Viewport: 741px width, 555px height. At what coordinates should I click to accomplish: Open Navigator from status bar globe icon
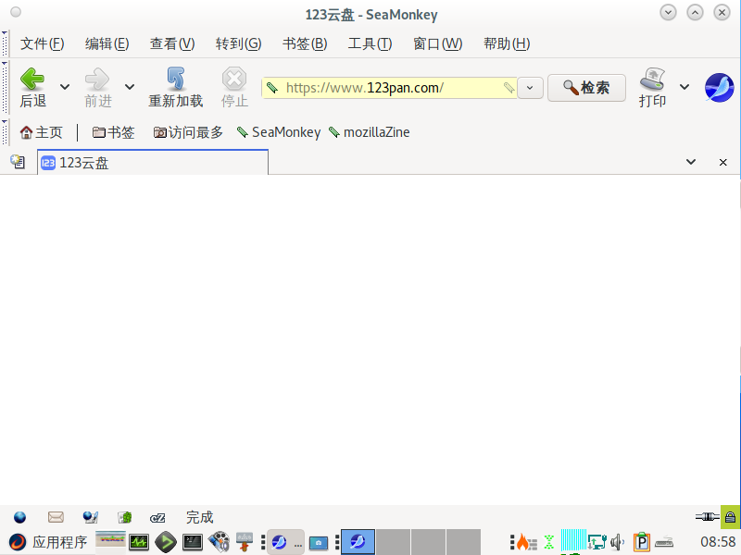(19, 517)
